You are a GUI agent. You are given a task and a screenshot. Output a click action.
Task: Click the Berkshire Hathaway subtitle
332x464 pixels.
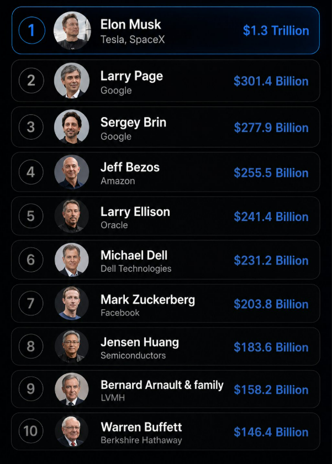tap(141, 440)
